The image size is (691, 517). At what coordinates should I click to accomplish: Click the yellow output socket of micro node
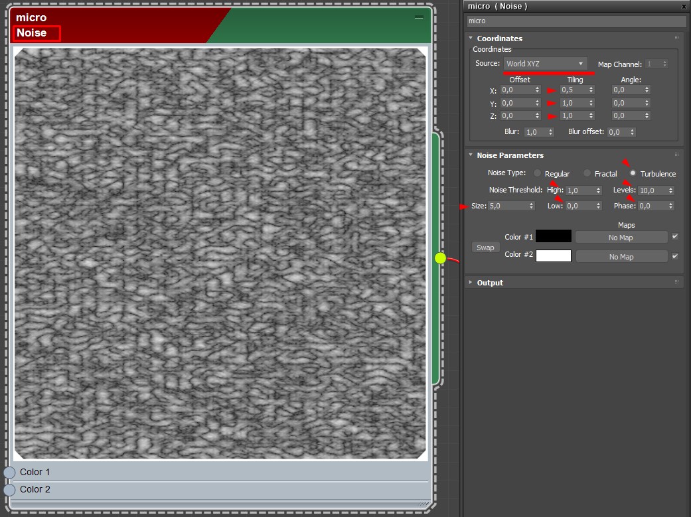[x=440, y=258]
